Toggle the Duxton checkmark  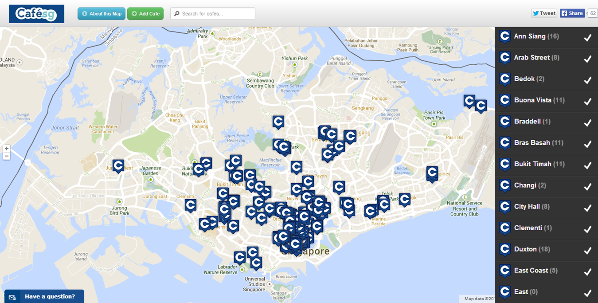[x=588, y=251]
